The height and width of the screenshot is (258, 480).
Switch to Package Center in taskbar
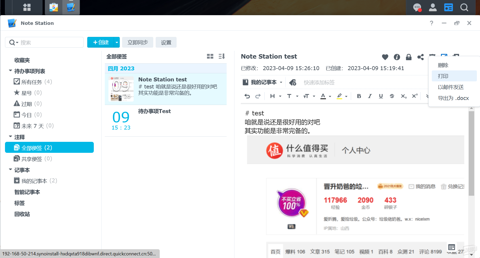pos(54,7)
